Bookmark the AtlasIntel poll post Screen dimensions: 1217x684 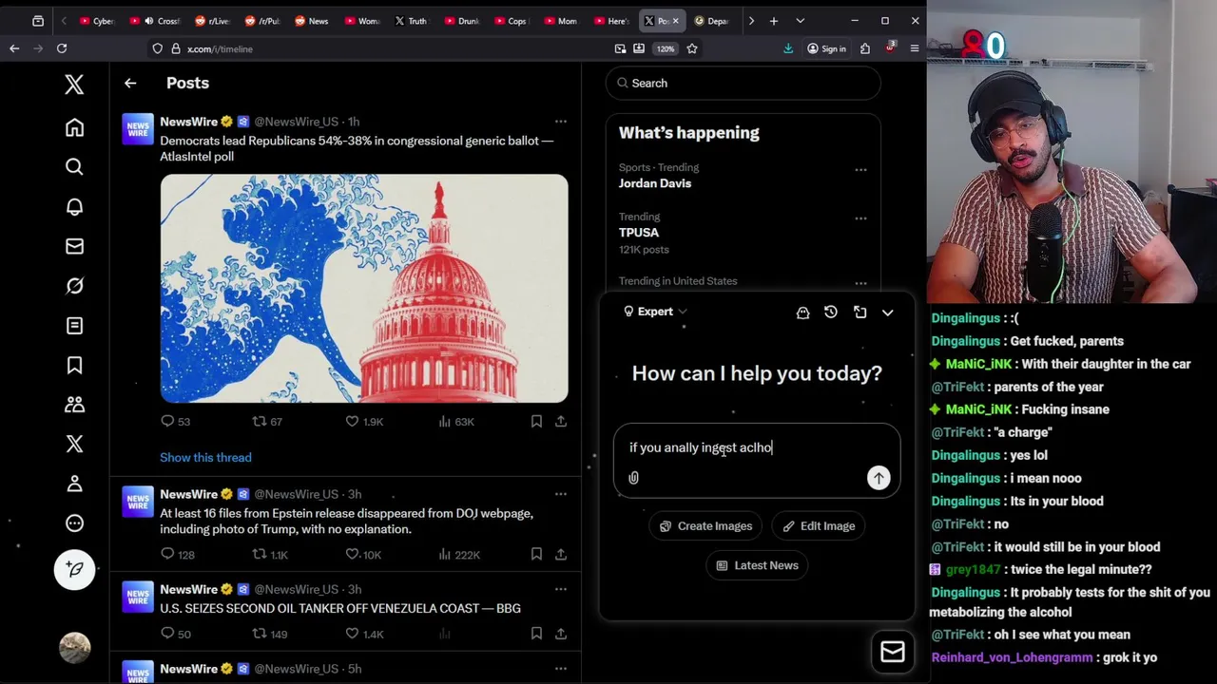coord(536,421)
